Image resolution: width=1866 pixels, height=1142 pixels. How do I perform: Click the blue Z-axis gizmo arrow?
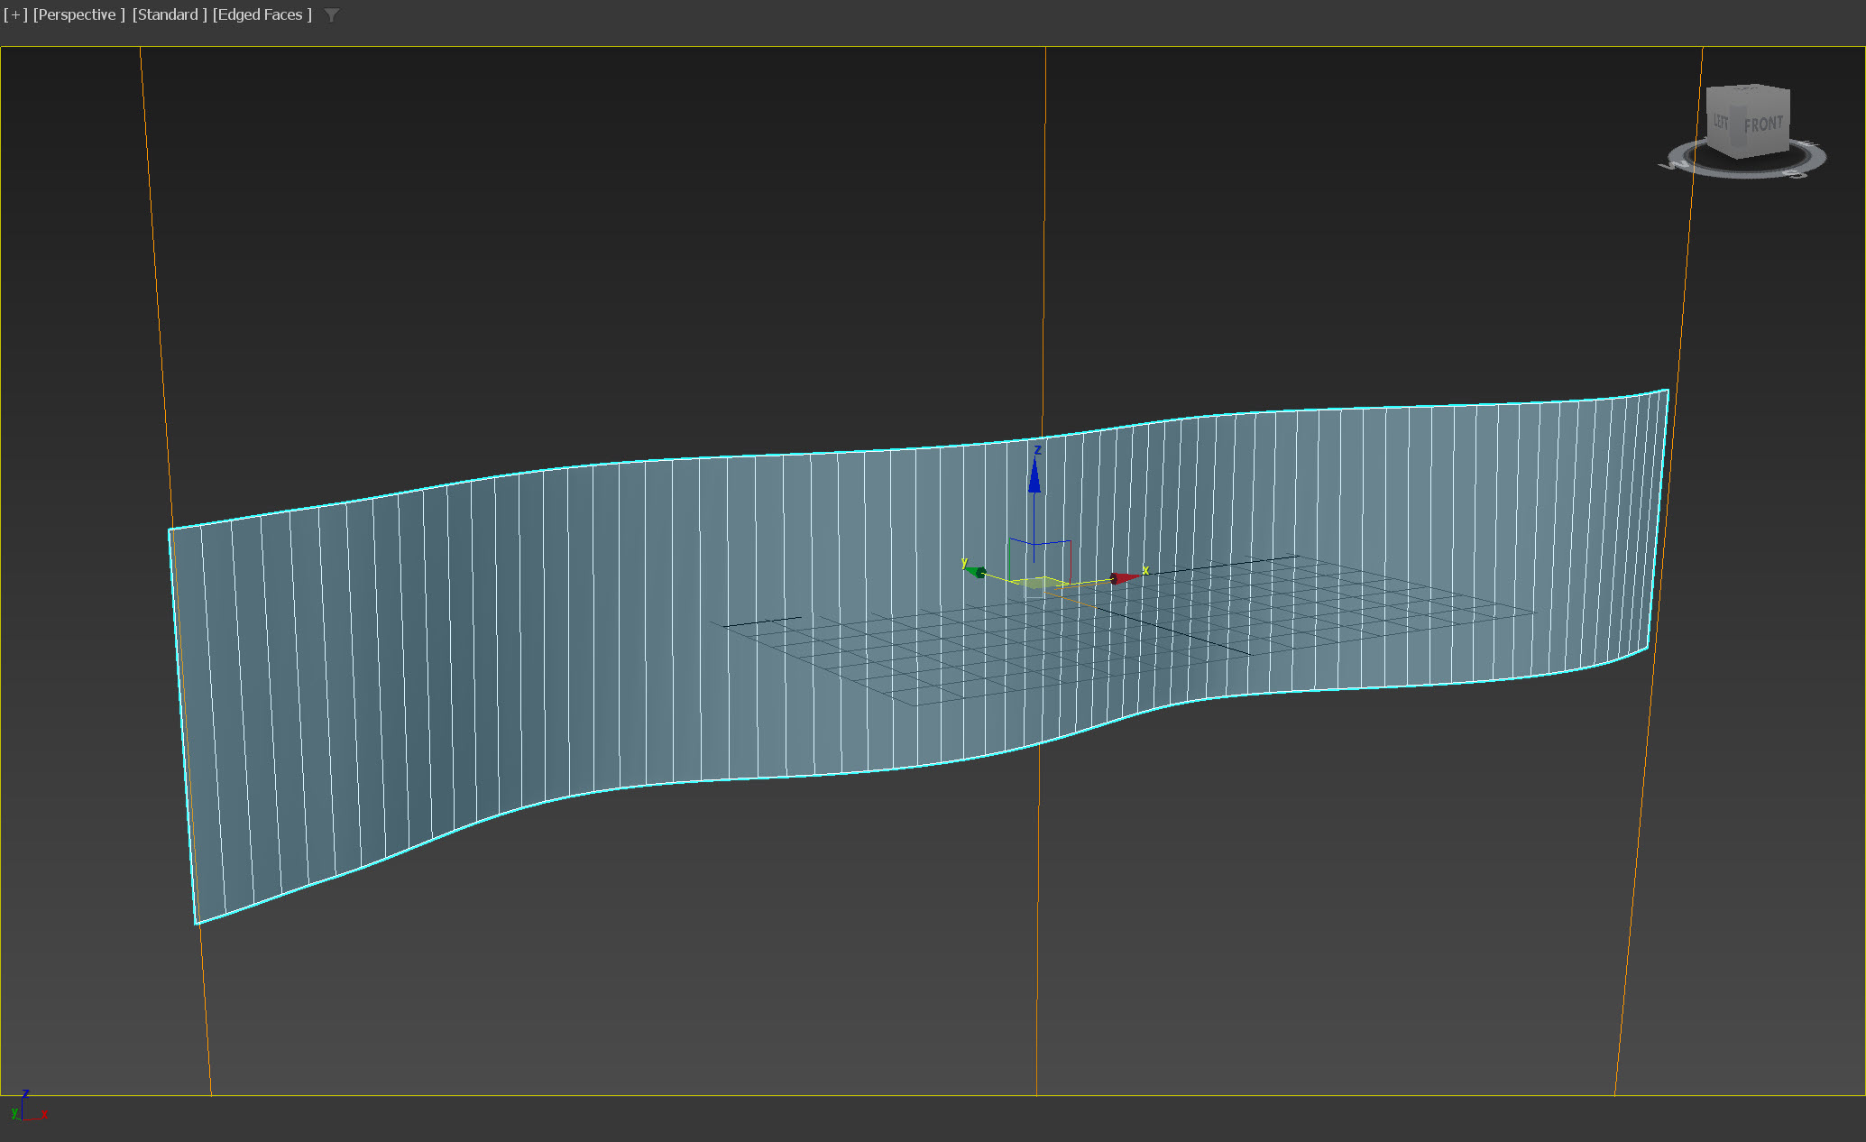tap(1034, 476)
